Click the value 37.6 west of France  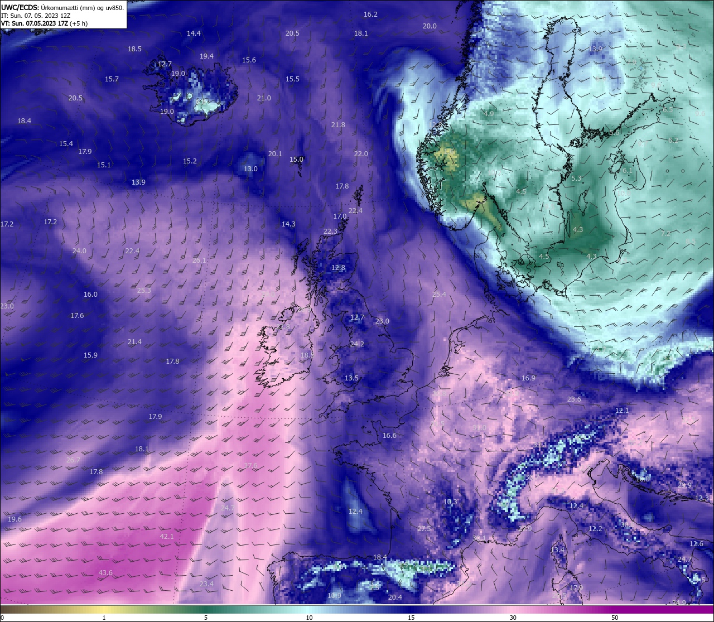pos(250,466)
